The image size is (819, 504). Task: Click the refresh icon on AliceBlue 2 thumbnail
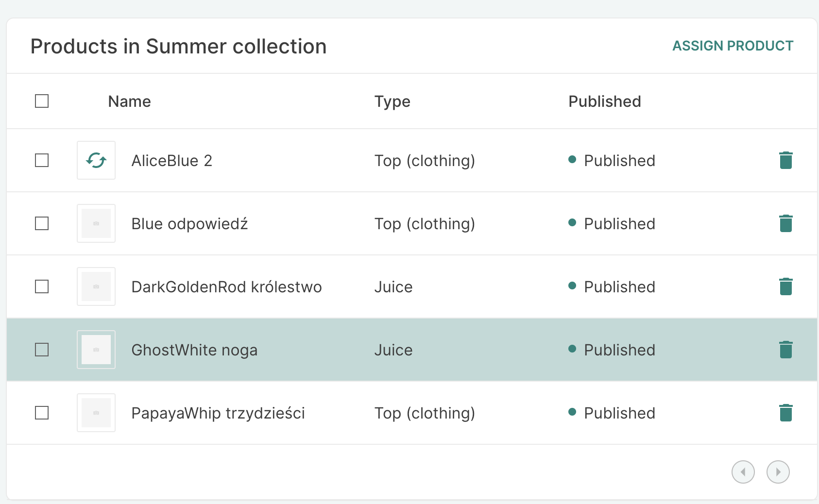click(x=96, y=160)
